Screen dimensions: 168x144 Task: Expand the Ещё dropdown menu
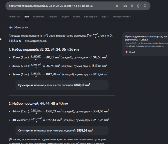tap(105, 17)
